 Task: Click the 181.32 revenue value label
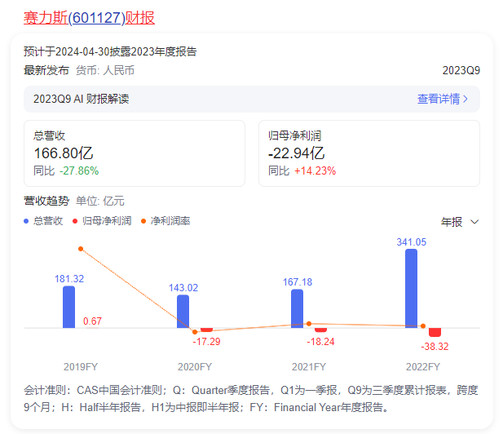(x=69, y=279)
